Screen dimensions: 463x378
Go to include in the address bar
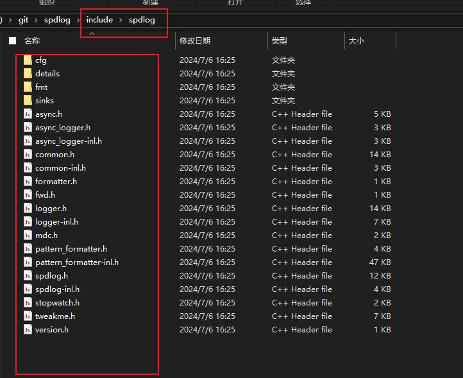point(99,20)
